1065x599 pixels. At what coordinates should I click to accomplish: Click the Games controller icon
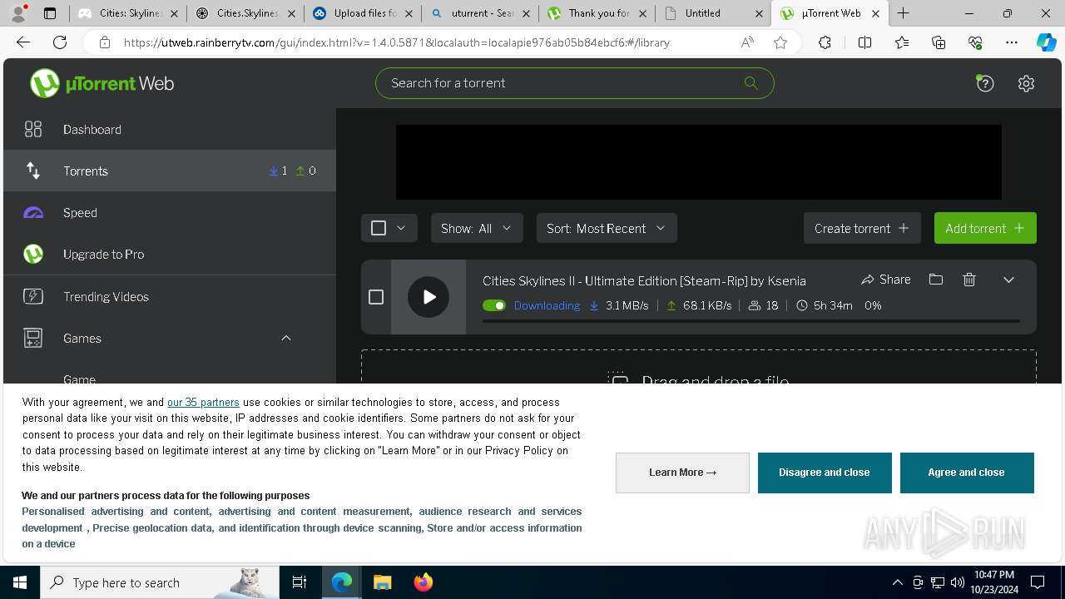pyautogui.click(x=33, y=338)
